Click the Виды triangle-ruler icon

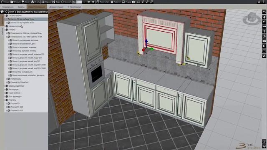click(54, 2)
